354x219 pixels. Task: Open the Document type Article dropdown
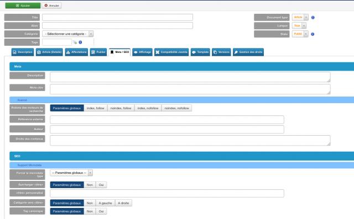point(300,17)
